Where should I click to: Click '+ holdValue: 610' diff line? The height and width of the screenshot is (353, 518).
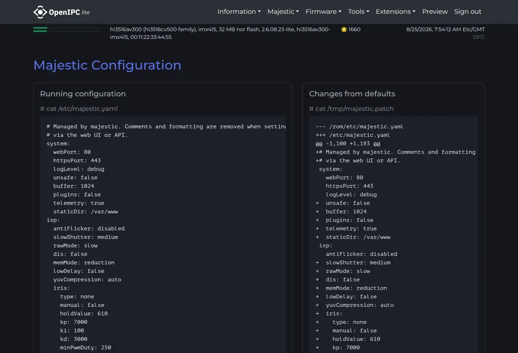tap(348, 339)
